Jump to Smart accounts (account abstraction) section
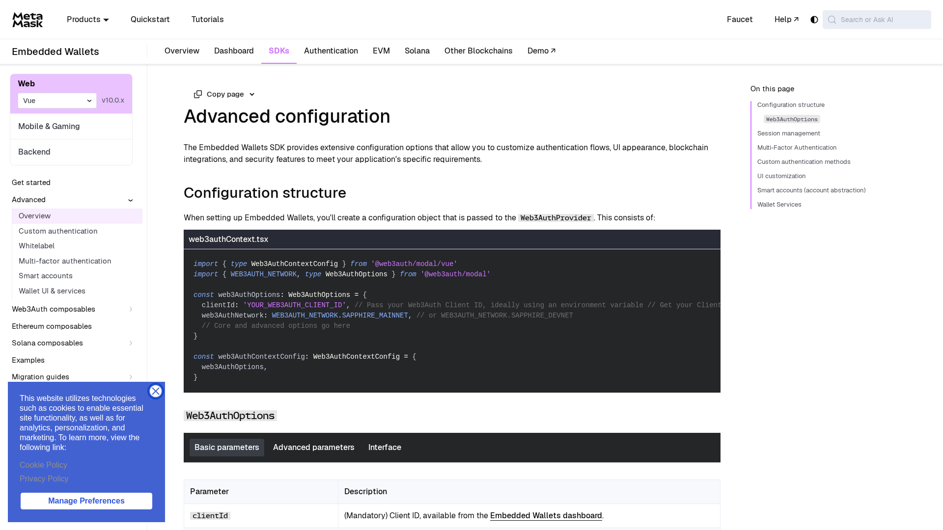Viewport: 943px width, 530px height. point(811,190)
